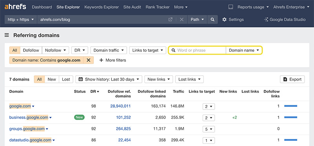Open datastudio.google.com domain link
314x146 pixels.
pos(30,140)
